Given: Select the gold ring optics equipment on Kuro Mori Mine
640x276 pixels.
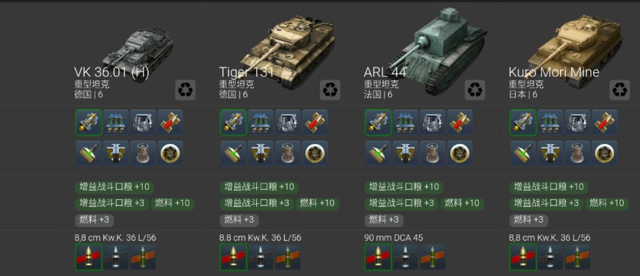Looking at the screenshot, I should tap(604, 154).
